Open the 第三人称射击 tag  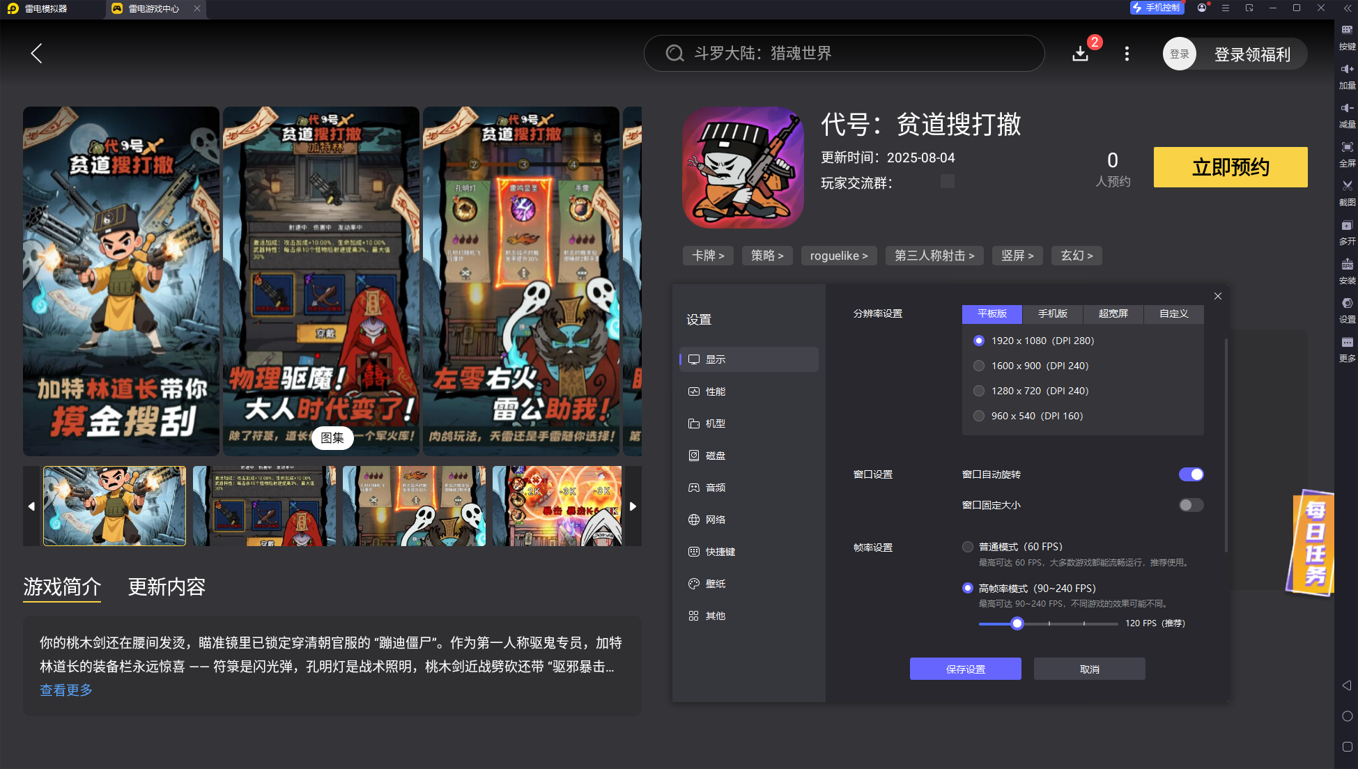(934, 256)
